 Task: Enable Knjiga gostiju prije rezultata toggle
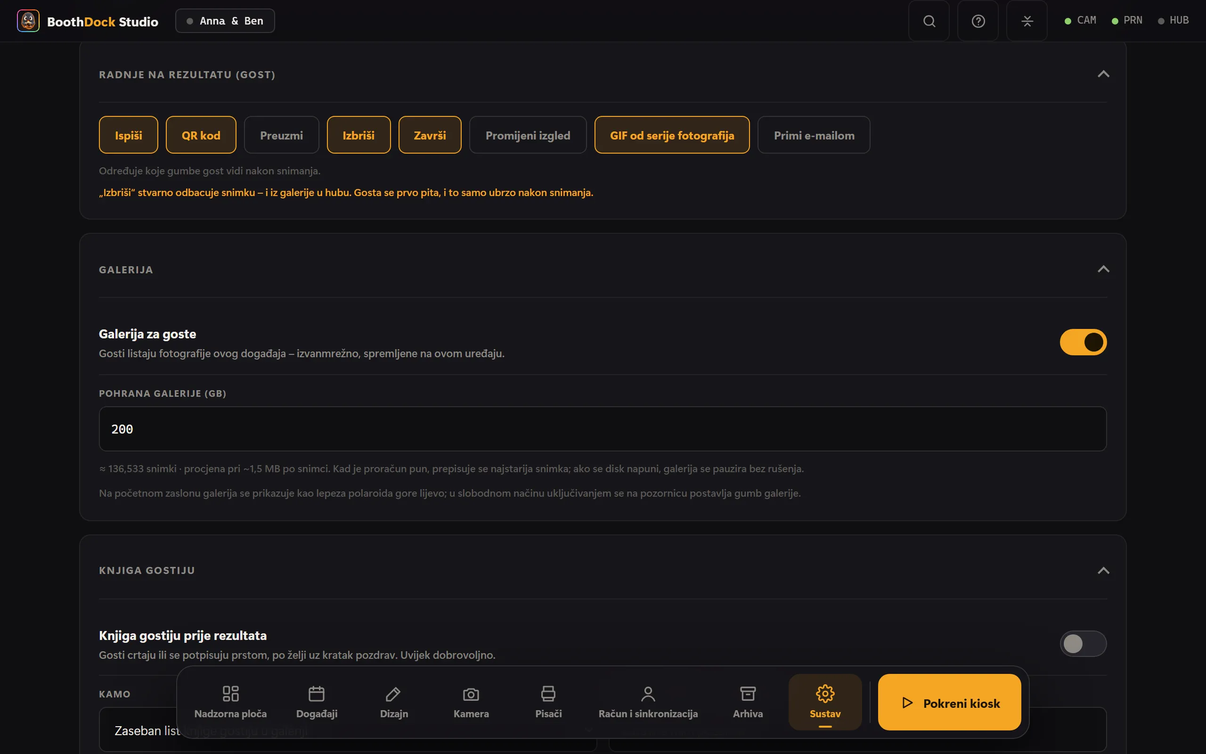tap(1083, 644)
